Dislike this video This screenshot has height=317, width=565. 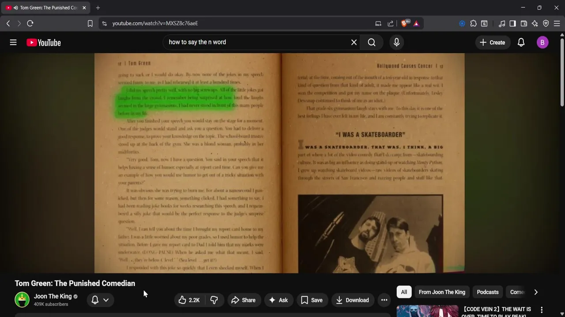point(214,300)
